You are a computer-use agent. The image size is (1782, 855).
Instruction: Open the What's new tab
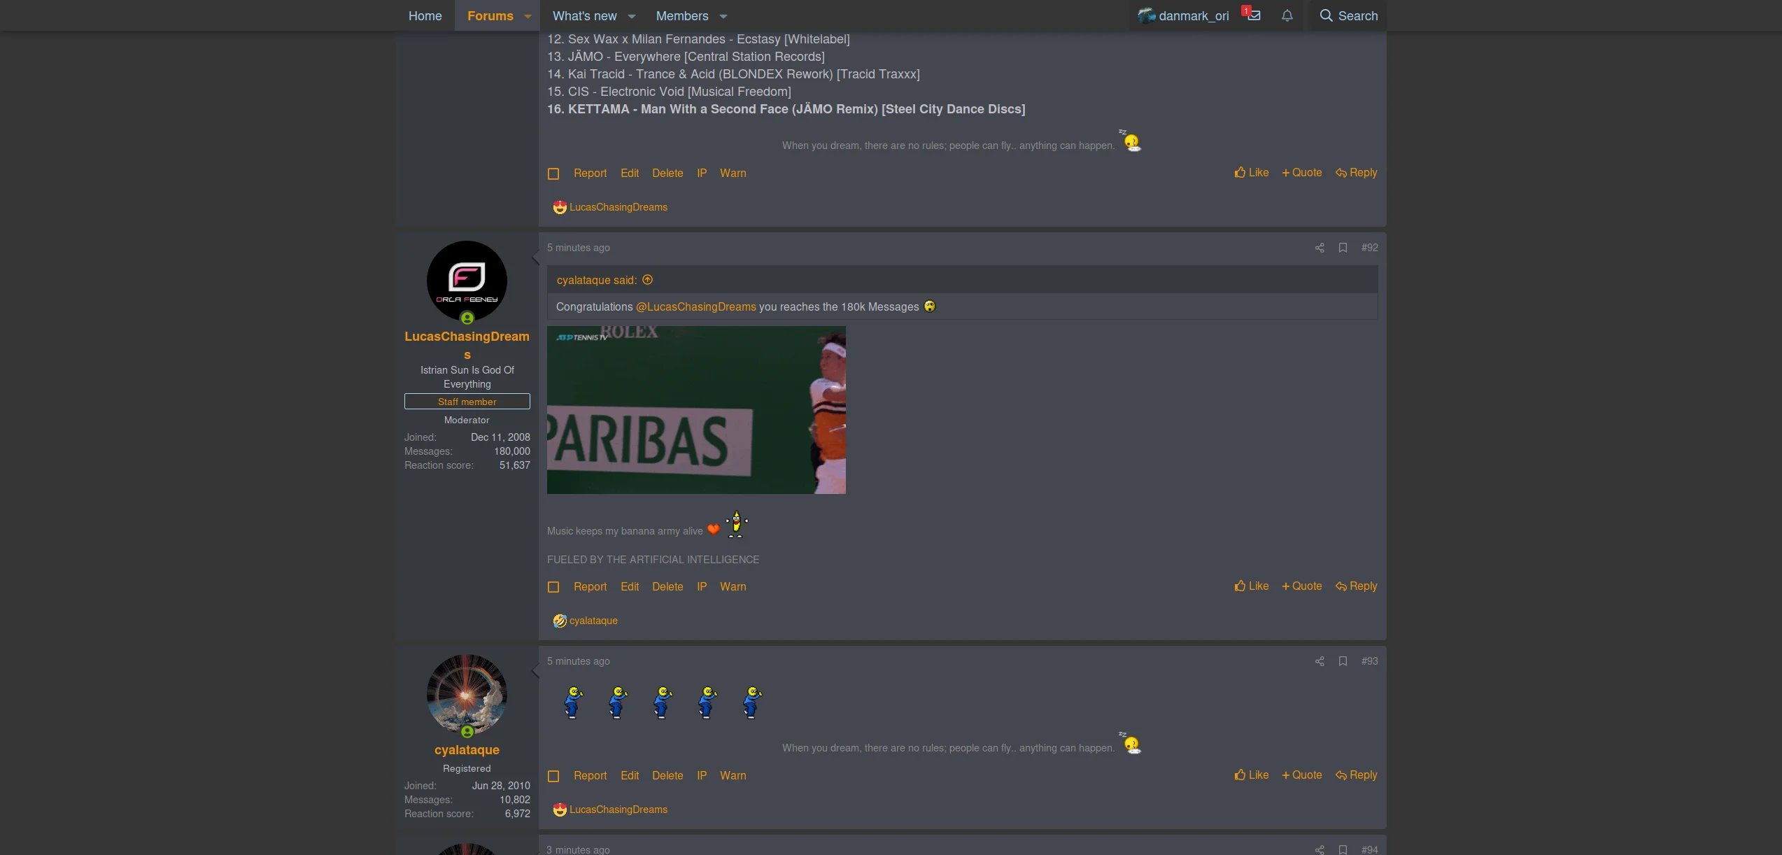click(584, 15)
